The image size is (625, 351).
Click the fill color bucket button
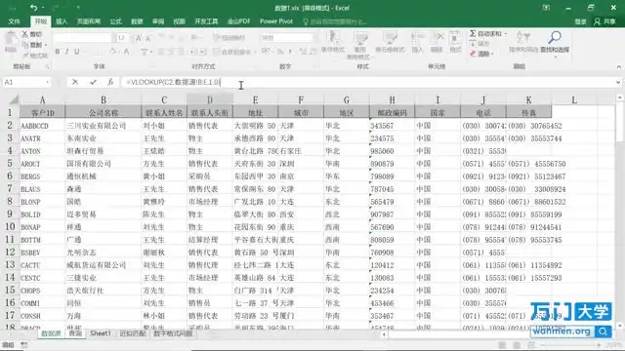coord(113,52)
